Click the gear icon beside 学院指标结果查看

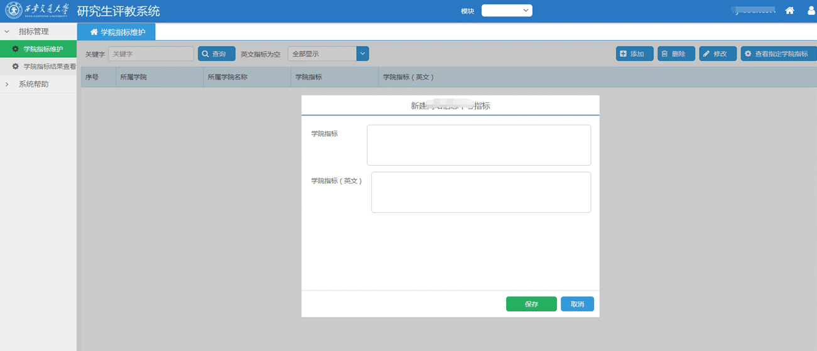coord(16,67)
